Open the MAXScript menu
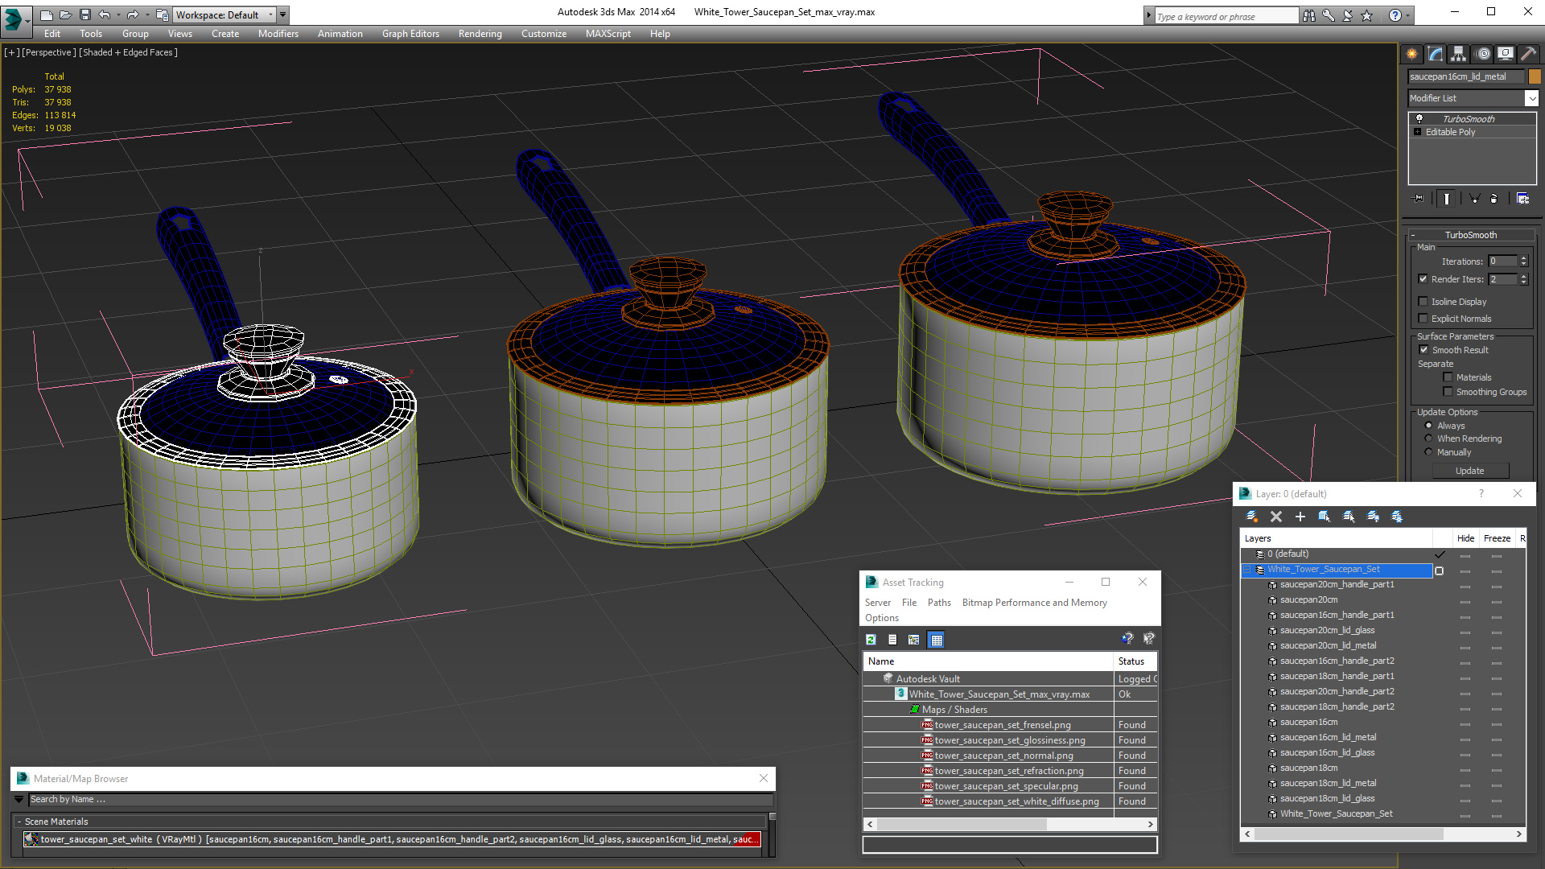Viewport: 1545px width, 869px height. pyautogui.click(x=608, y=34)
